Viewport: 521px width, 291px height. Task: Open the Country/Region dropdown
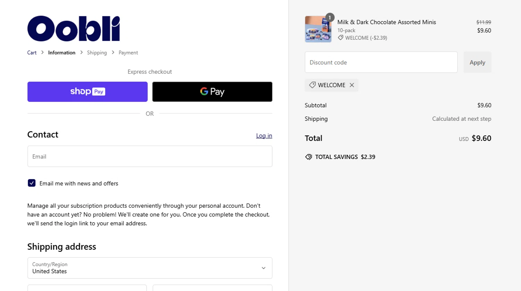150,268
